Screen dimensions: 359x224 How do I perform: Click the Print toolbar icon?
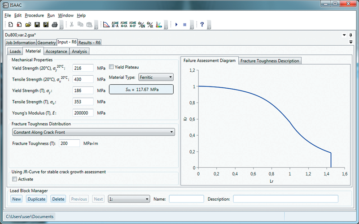coord(54,24)
